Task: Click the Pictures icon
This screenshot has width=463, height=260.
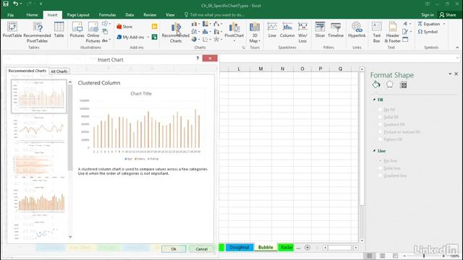Action: [77, 30]
